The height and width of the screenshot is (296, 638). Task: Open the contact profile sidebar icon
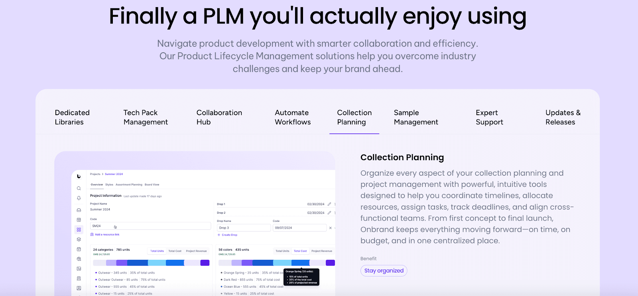coord(79,288)
